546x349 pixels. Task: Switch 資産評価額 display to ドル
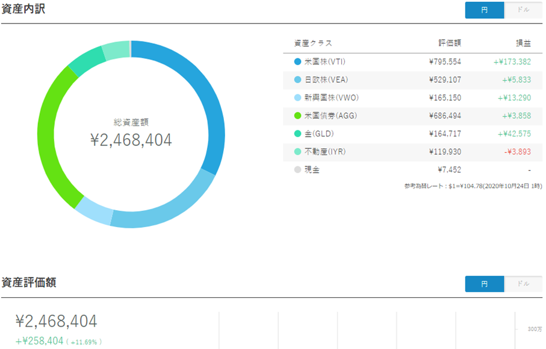[523, 284]
